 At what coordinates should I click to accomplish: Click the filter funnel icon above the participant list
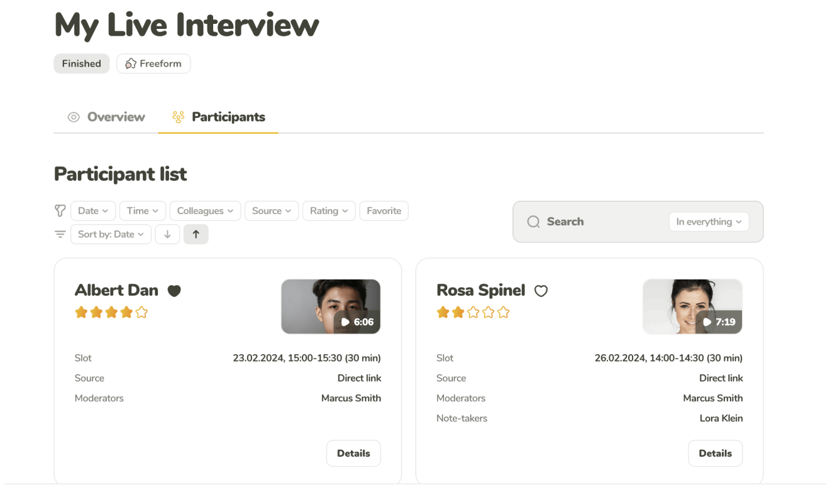pos(60,210)
